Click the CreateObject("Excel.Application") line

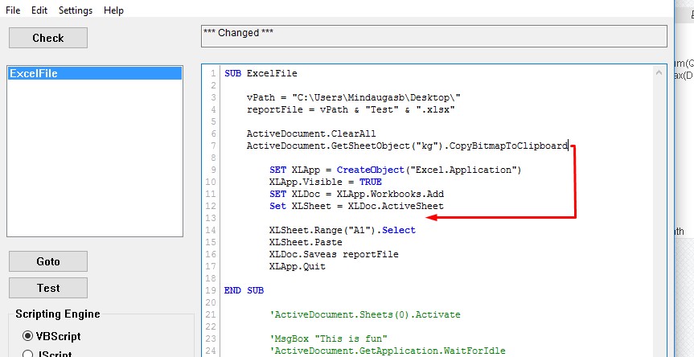[395, 170]
